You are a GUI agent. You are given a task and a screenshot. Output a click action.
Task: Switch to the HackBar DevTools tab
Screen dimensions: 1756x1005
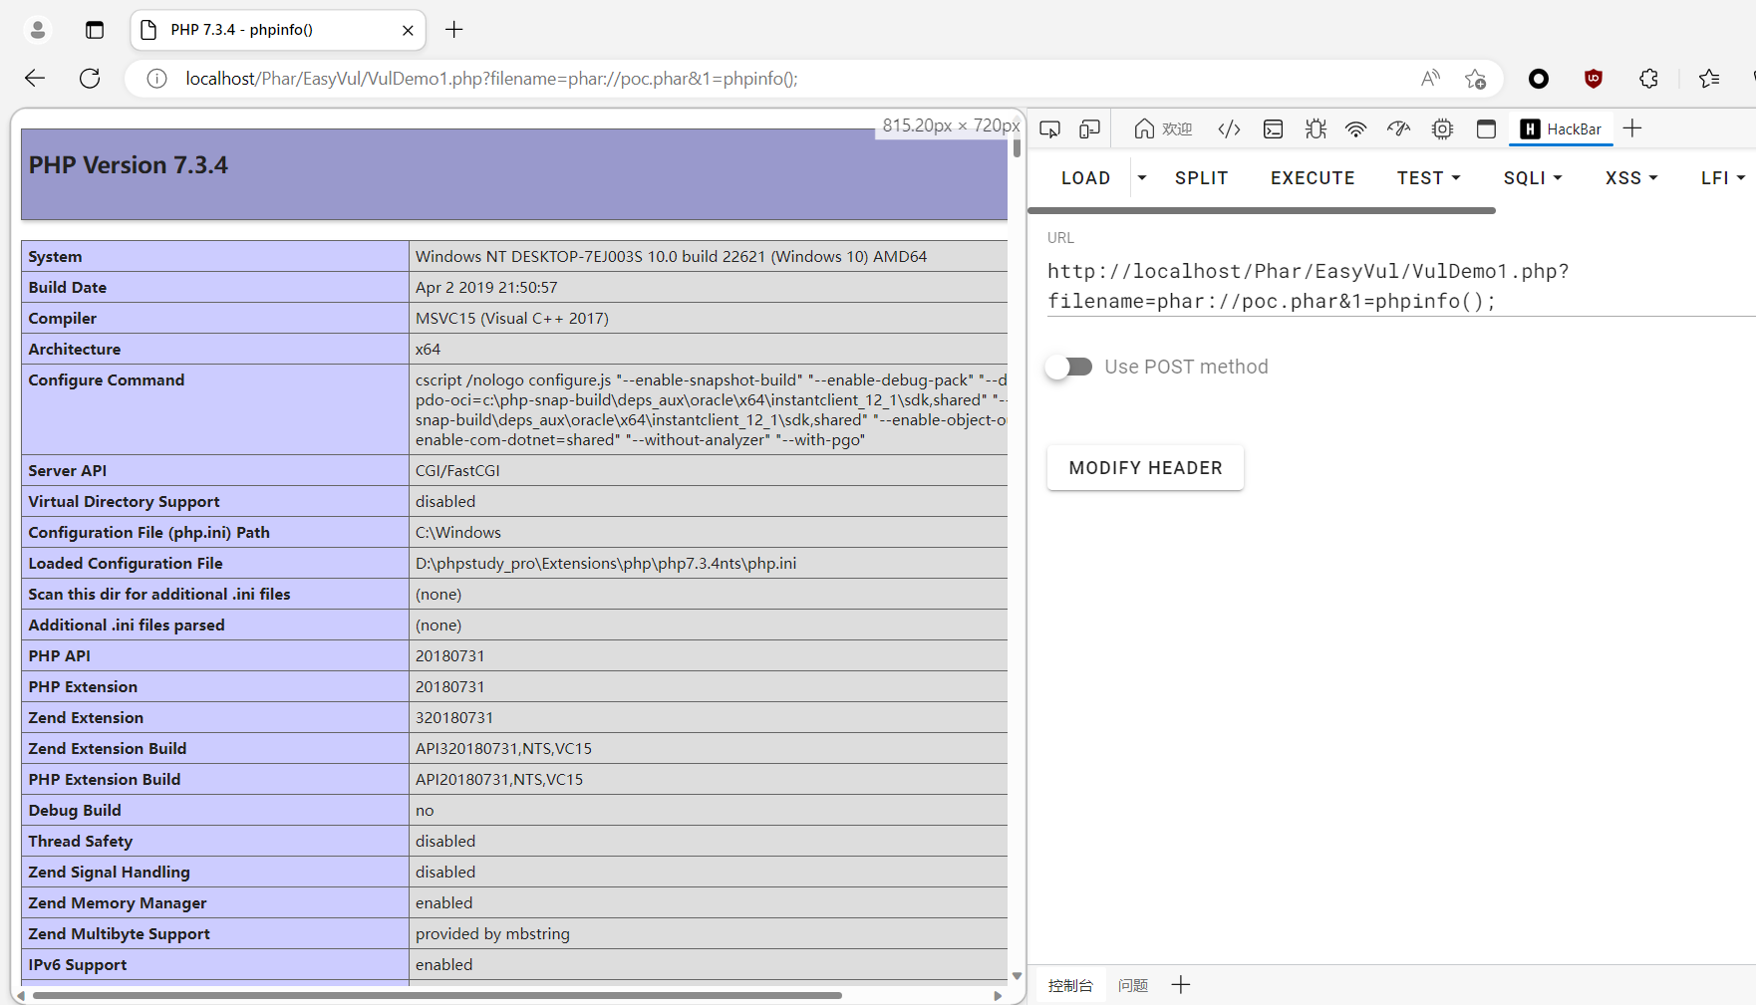(x=1561, y=128)
